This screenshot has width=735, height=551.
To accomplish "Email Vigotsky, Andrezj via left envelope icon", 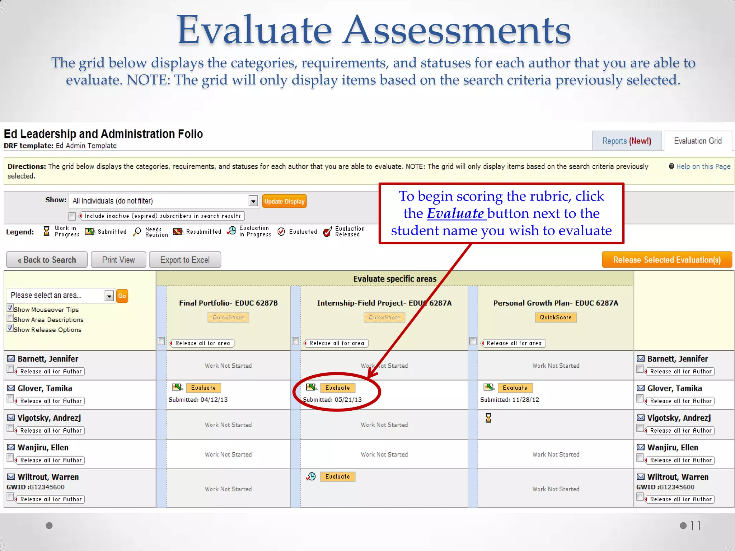I will point(11,418).
